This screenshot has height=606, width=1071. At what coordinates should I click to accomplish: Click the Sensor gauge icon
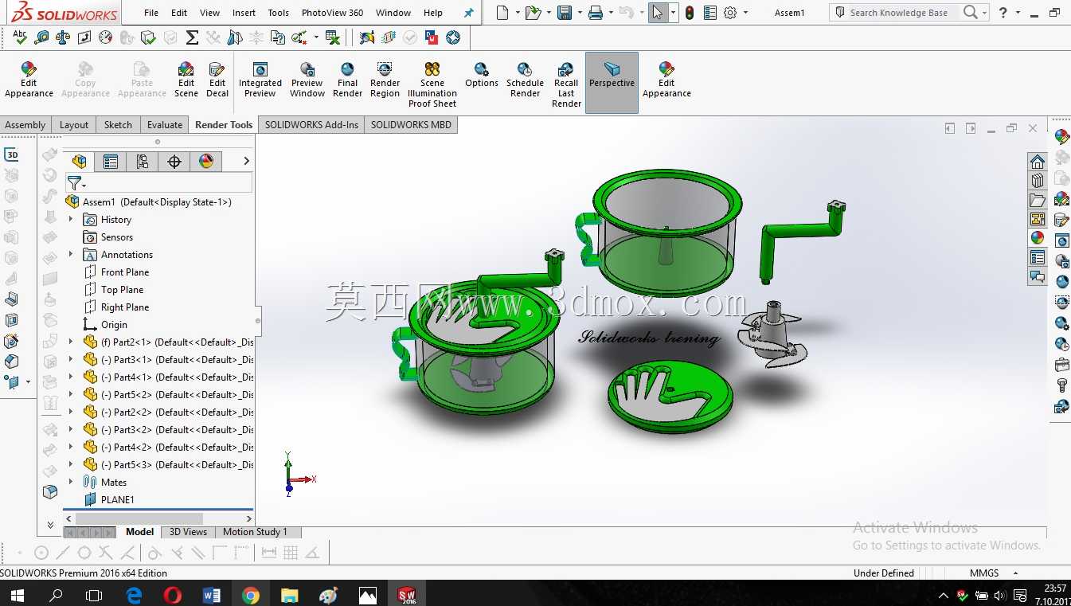point(106,37)
